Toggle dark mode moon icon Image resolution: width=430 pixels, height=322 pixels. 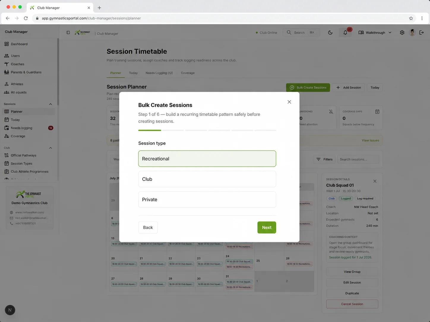pos(330,33)
